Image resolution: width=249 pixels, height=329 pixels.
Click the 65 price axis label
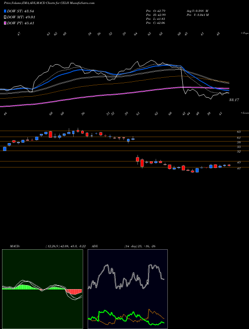click(239, 132)
